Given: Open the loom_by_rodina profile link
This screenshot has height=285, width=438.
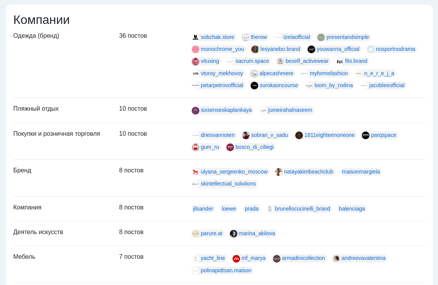Looking at the screenshot, I should click(x=334, y=85).
